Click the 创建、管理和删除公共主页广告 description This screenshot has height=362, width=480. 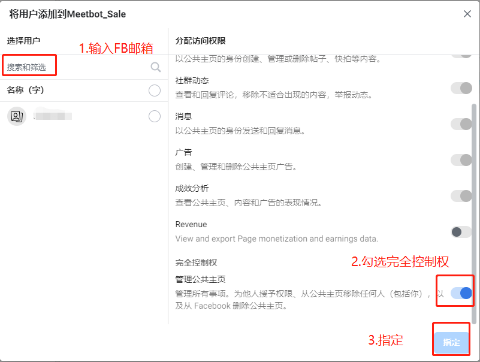click(236, 167)
